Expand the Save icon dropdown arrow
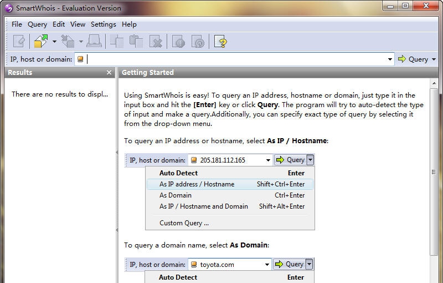Viewport: 443px width, 283px height. click(81, 42)
